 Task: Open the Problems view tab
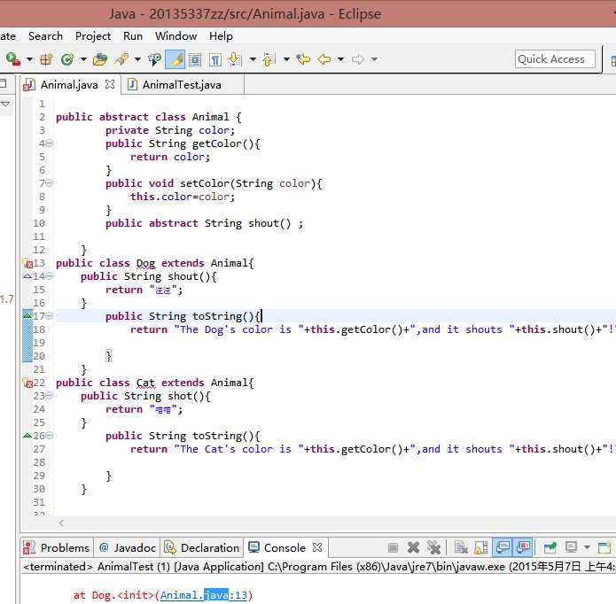coord(57,547)
